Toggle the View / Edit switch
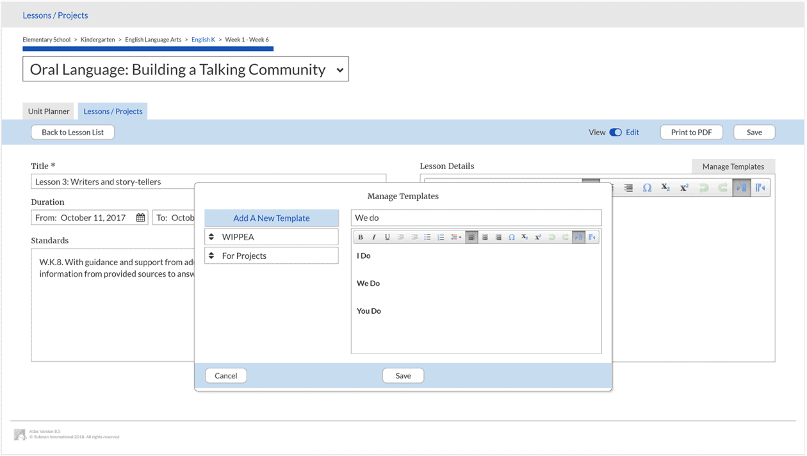807x456 pixels. [x=615, y=133]
